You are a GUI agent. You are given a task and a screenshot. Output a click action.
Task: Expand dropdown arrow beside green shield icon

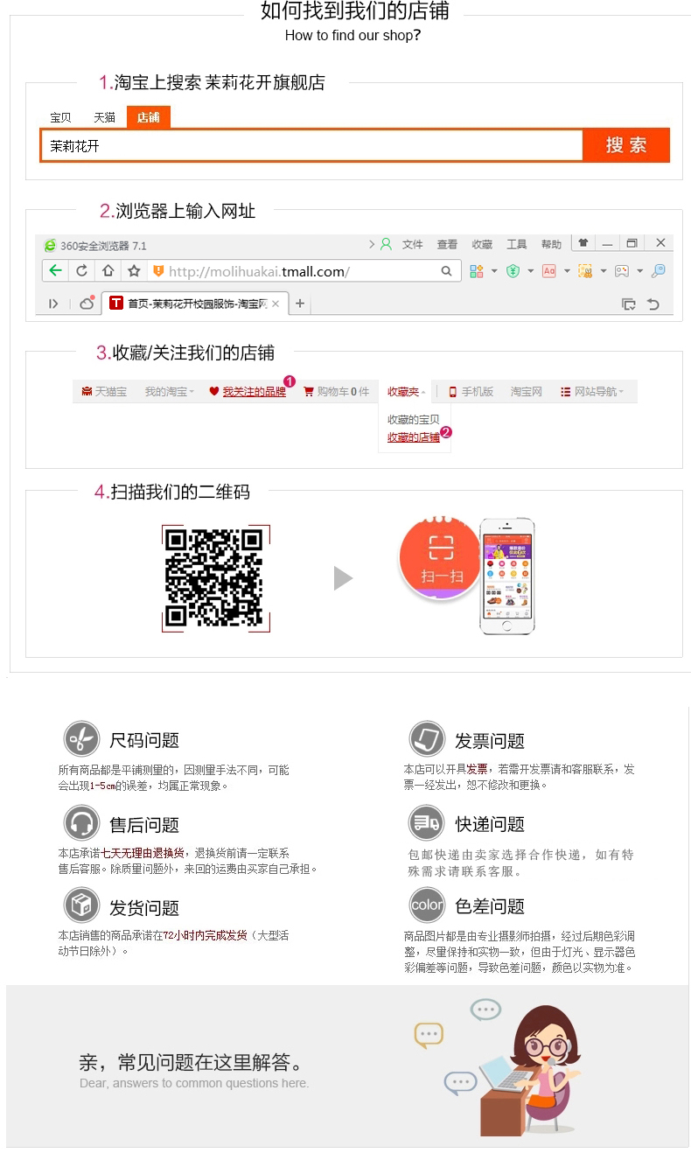click(530, 271)
